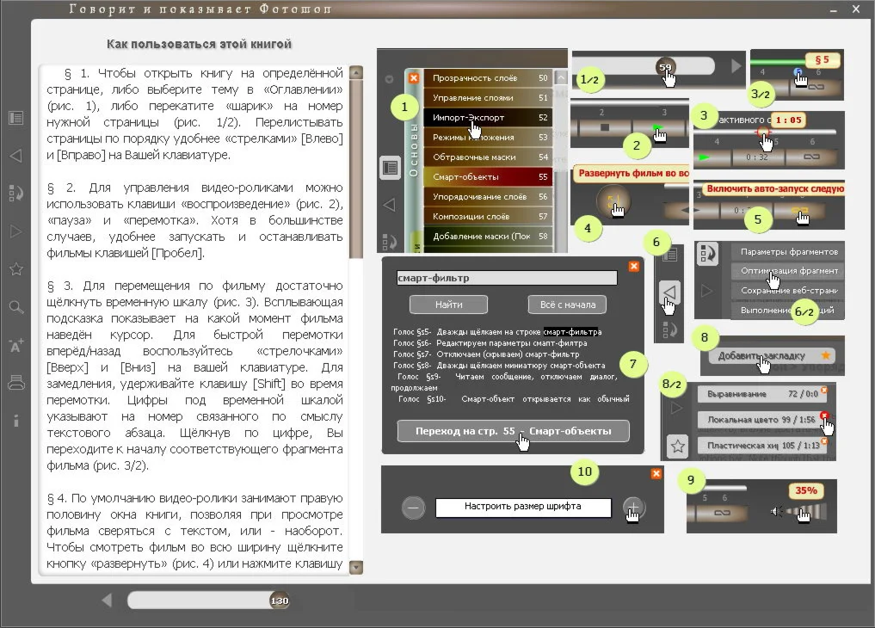
Task: Remove the Локальная цвето bookmark with red X
Action: coord(824,416)
